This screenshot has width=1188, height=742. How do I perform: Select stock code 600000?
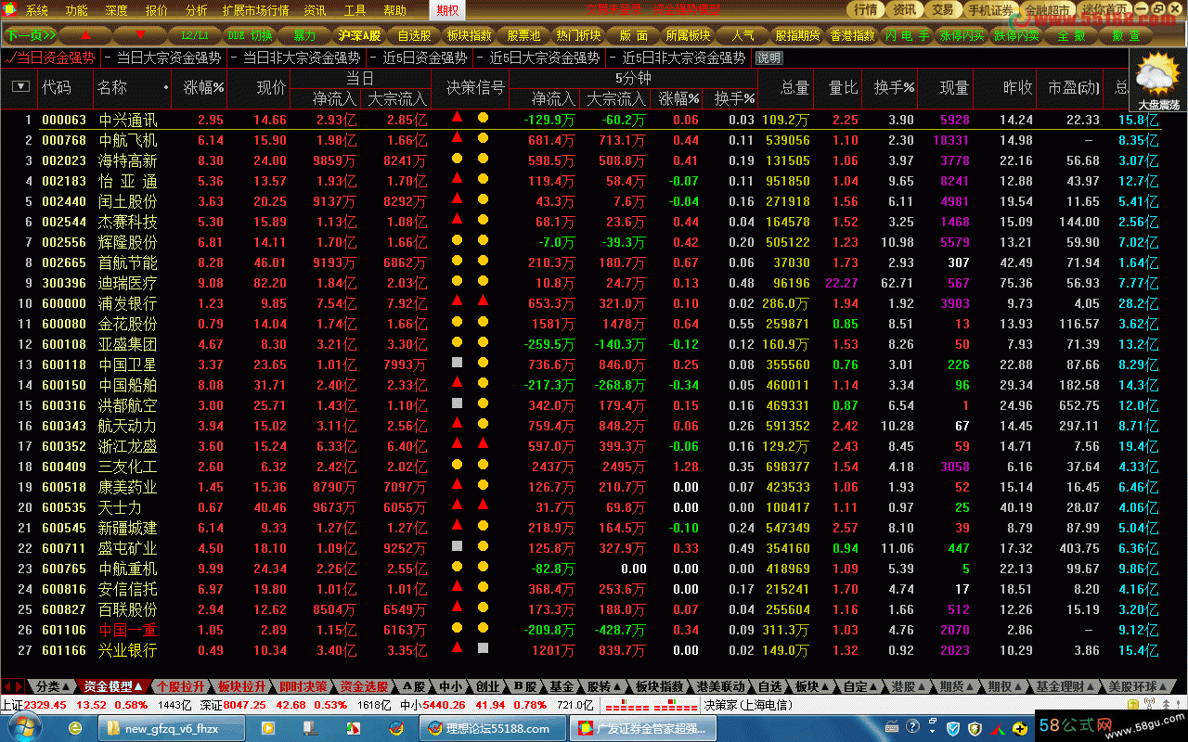pyautogui.click(x=64, y=303)
